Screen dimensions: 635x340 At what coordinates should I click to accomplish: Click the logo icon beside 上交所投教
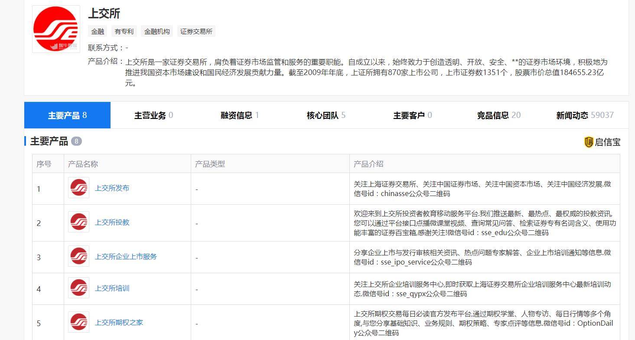pyautogui.click(x=79, y=222)
